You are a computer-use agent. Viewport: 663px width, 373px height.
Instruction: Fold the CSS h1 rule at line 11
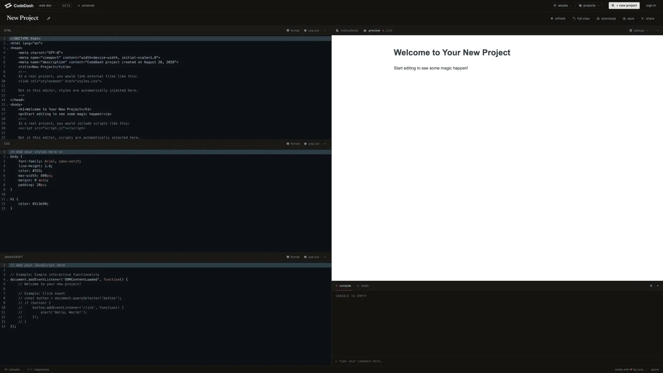7,199
